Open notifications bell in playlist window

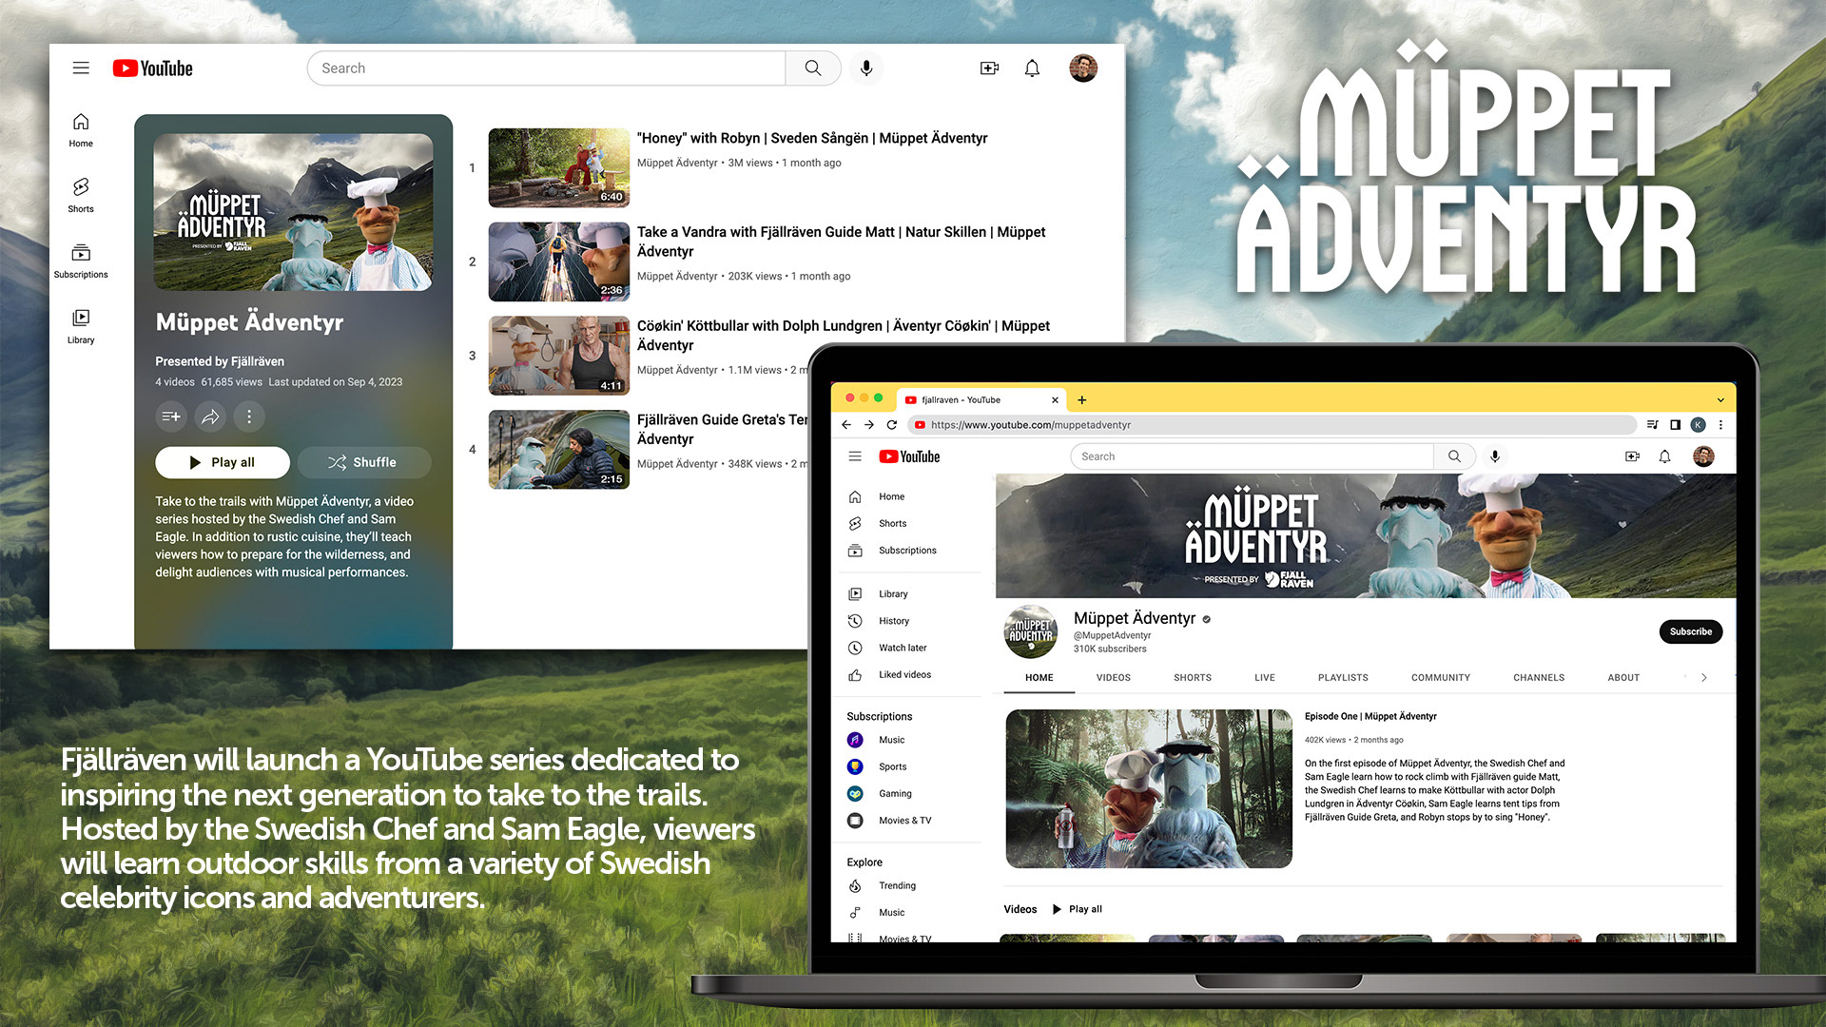click(x=1032, y=68)
